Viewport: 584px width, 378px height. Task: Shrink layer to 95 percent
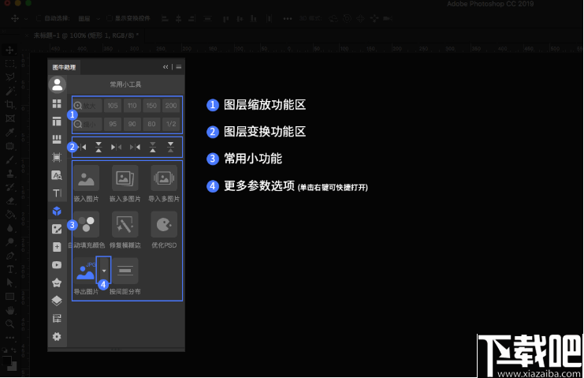[x=113, y=124]
